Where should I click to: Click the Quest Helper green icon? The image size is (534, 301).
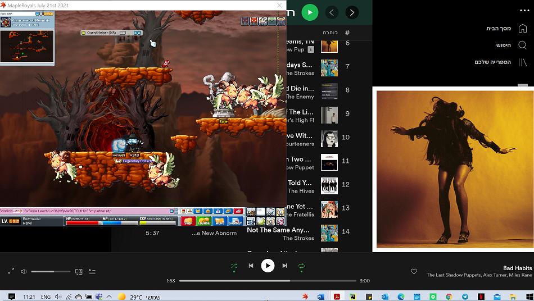[83, 33]
